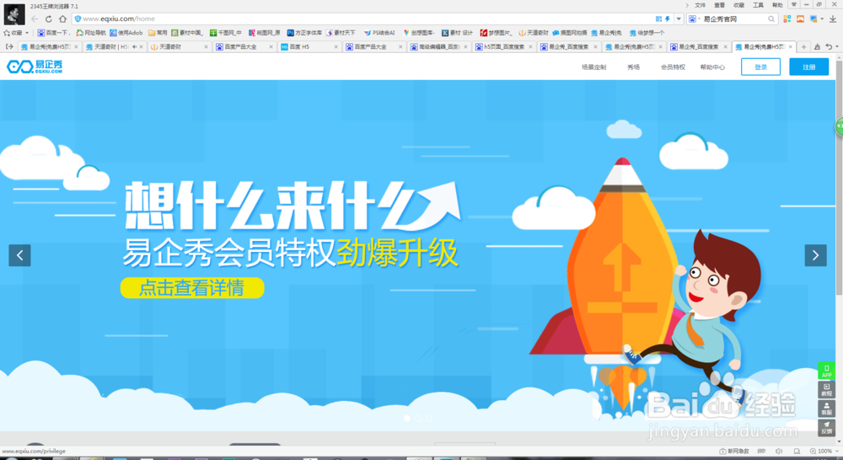Open the 客服 customer service sidebar icon

[x=826, y=409]
